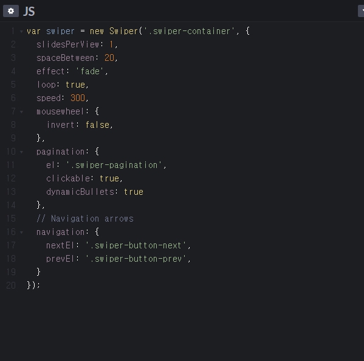
Task: Click the '// Navigation arrows' comment
Action: (85, 219)
